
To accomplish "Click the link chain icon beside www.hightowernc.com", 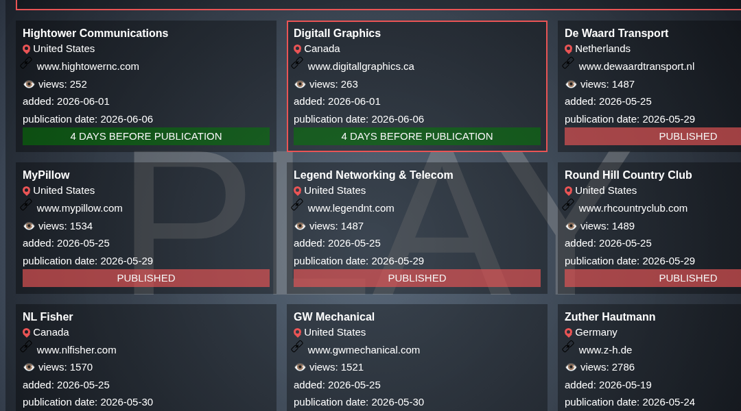I will click(26, 63).
